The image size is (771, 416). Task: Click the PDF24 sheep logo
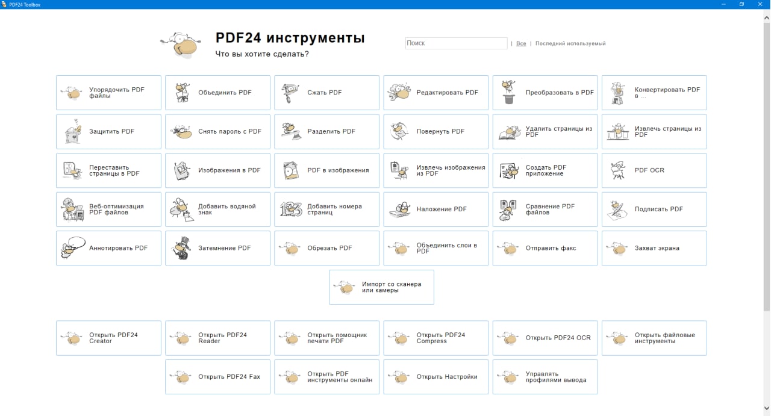pyautogui.click(x=179, y=45)
